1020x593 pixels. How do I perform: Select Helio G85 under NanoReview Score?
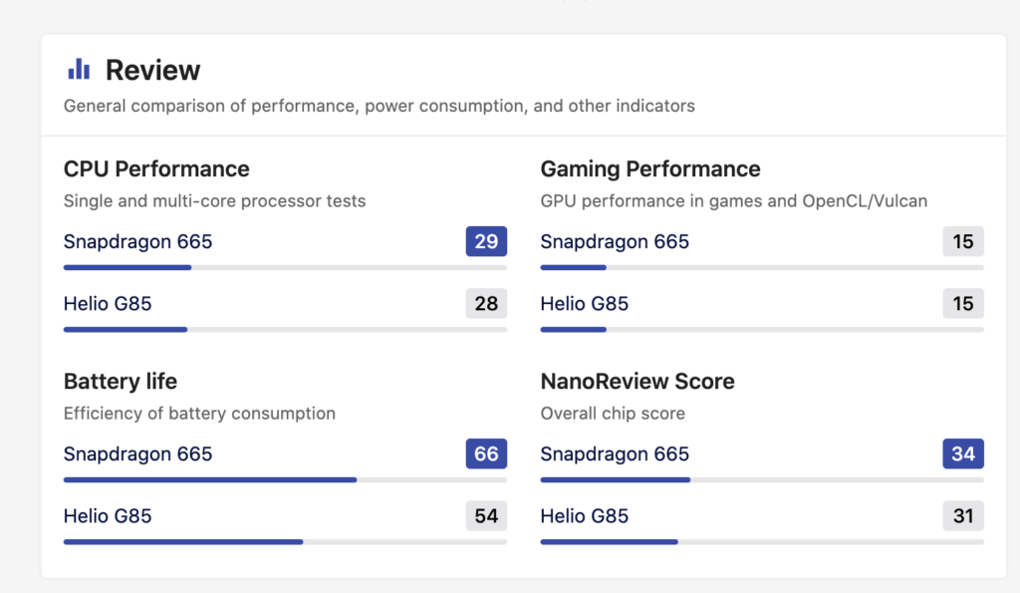point(585,515)
